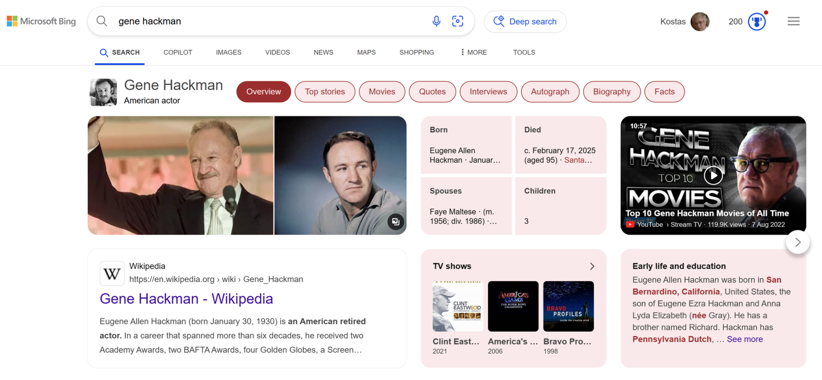Click the Microsoft Bing logo
This screenshot has width=822, height=380.
click(x=41, y=21)
